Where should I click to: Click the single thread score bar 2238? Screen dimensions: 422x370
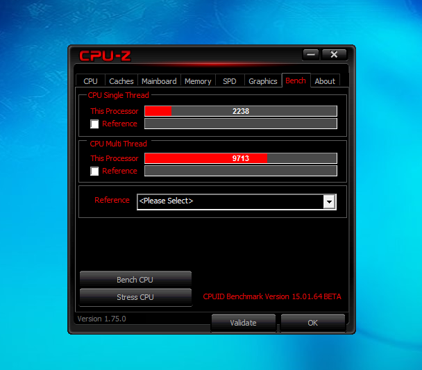[x=241, y=111]
